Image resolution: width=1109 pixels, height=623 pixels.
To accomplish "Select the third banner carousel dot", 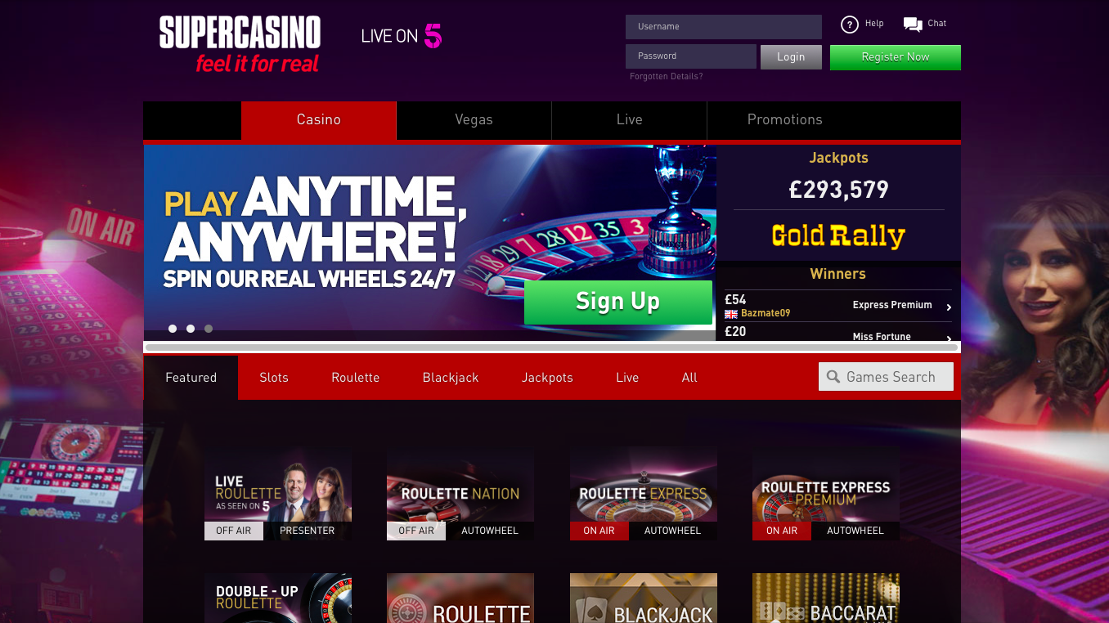I will tap(209, 329).
